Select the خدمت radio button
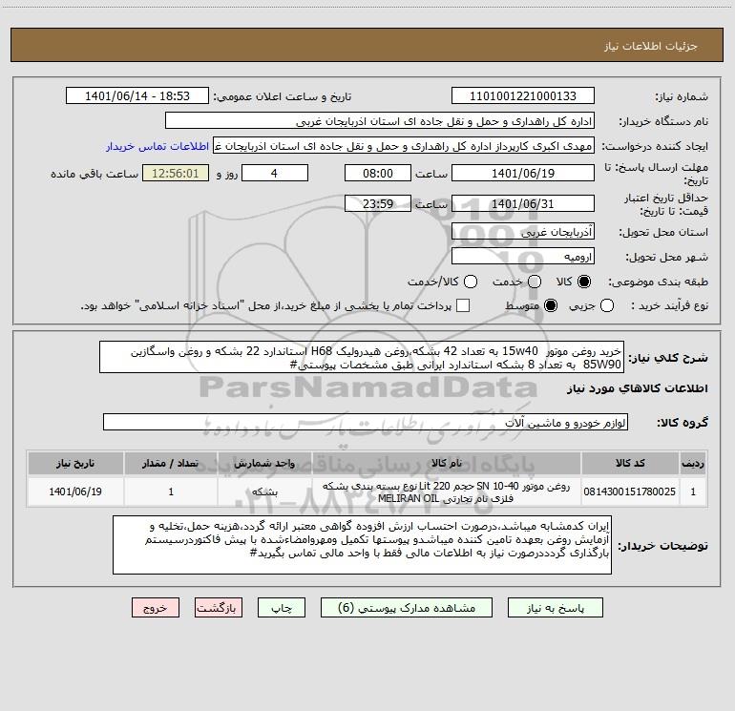The image size is (735, 711). tap(535, 282)
